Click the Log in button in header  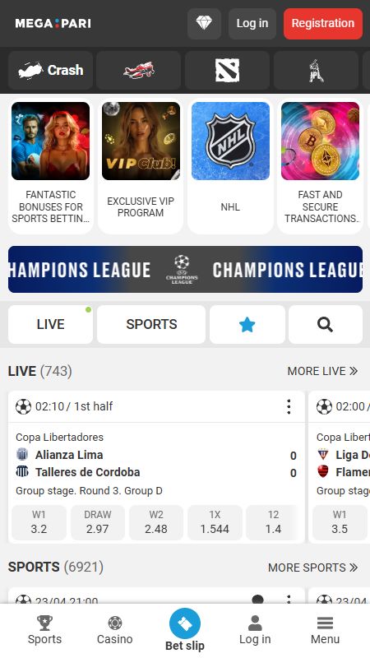tap(252, 24)
